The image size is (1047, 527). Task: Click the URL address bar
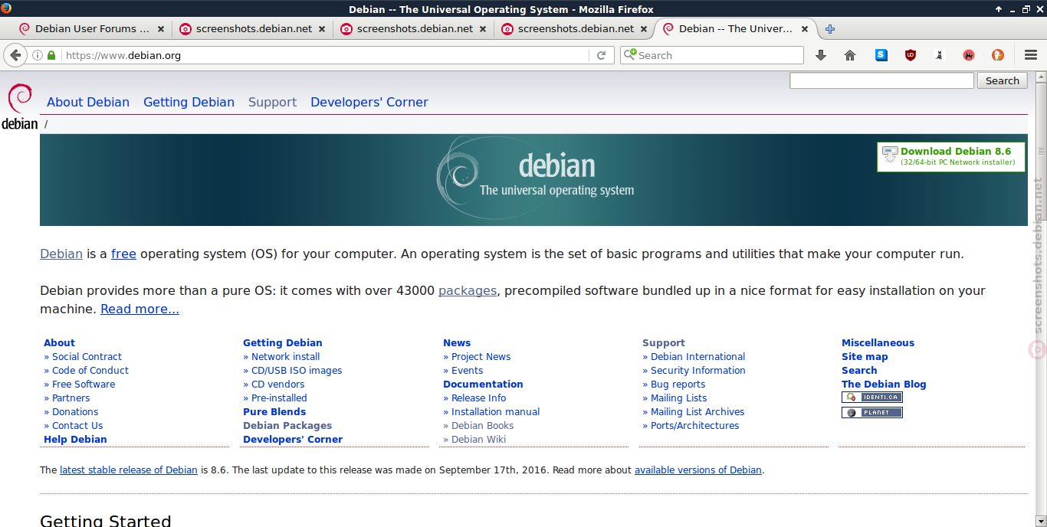coord(326,55)
